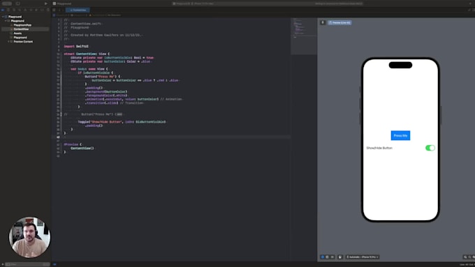Click the Toggle("Show/Hide Button") code line
This screenshot has width=475, height=267.
click(x=122, y=122)
